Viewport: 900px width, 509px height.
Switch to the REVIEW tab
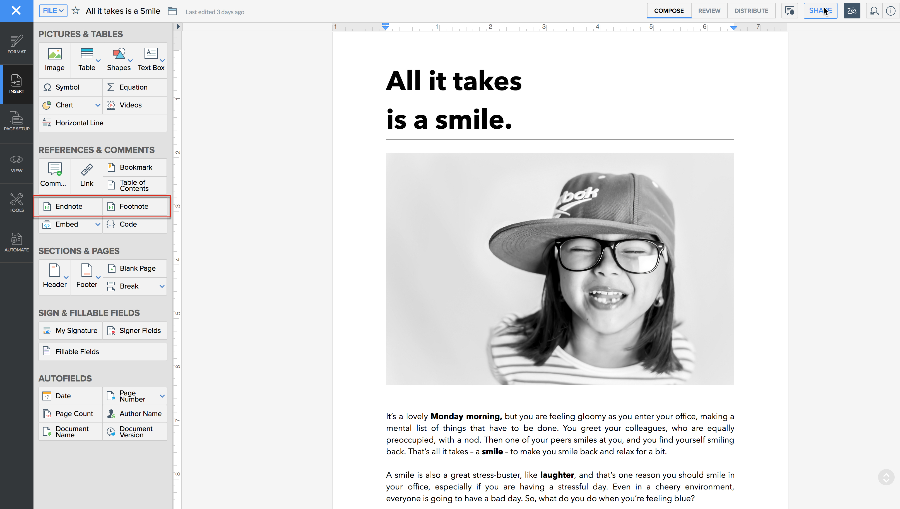[x=709, y=11]
